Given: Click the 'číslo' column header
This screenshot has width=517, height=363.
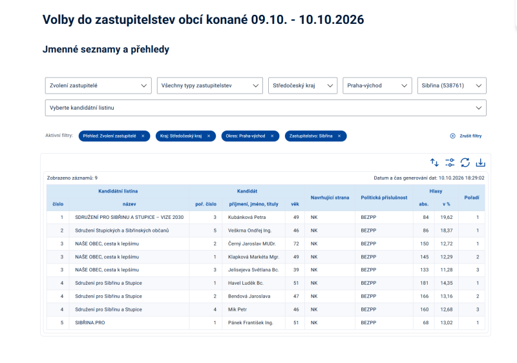Looking at the screenshot, I should (x=58, y=204).
